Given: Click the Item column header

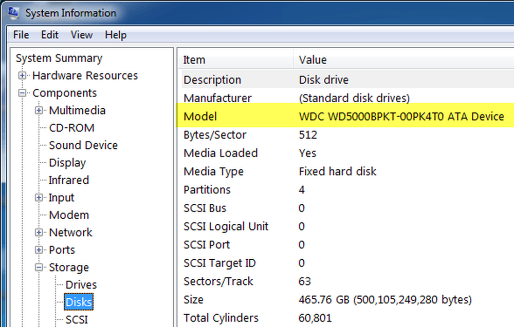Looking at the screenshot, I should coord(235,60).
